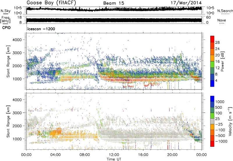Pick the gray segment of Velocity colorbar

[x=212, y=121]
